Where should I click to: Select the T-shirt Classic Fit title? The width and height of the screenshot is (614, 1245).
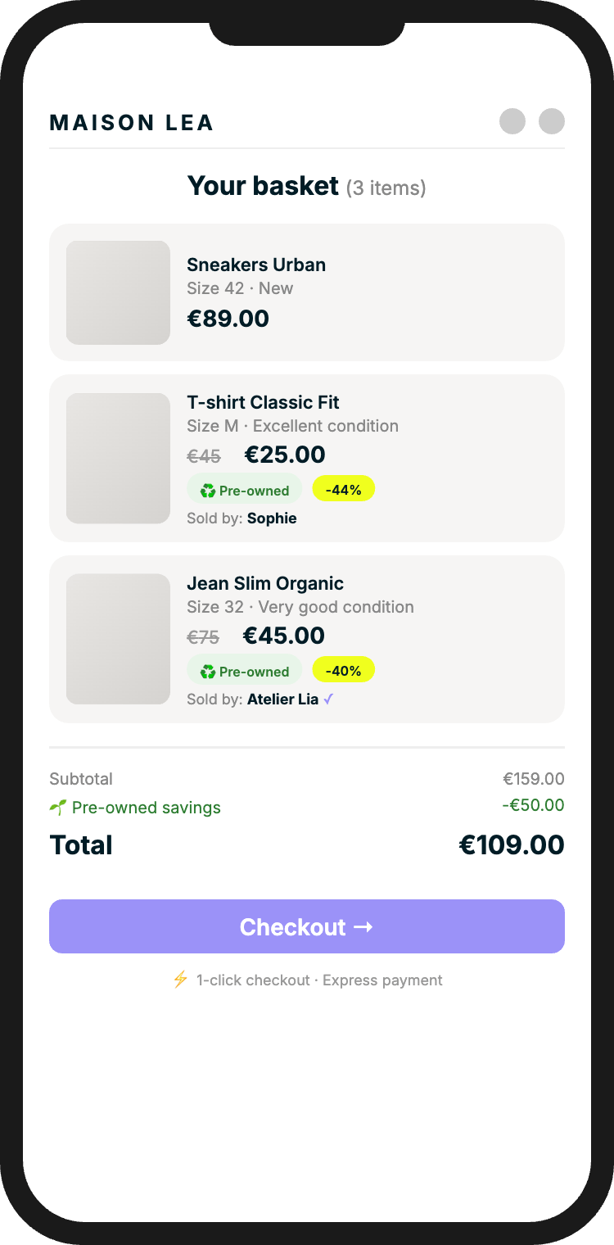point(263,402)
